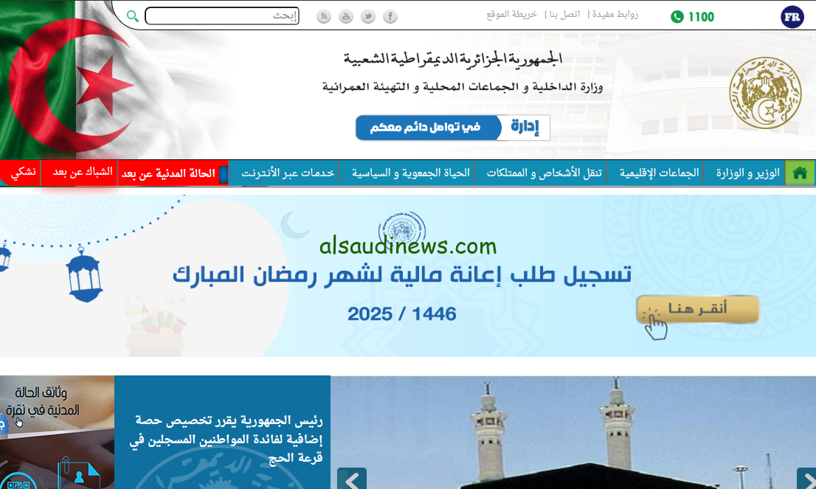Focus the إبحث search input field
This screenshot has width=816, height=489.
tap(222, 16)
